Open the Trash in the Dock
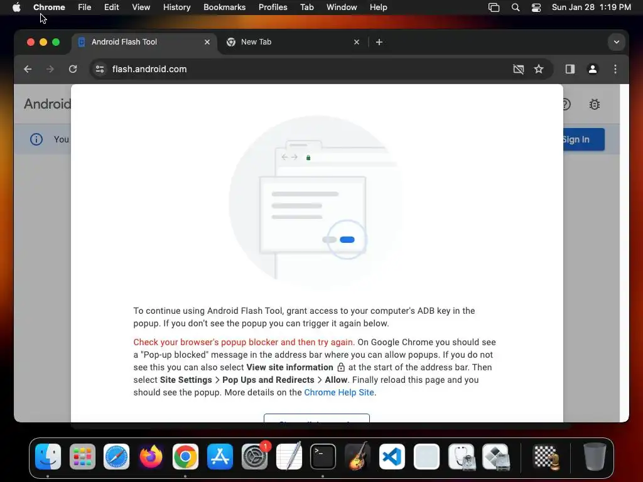 tap(595, 457)
